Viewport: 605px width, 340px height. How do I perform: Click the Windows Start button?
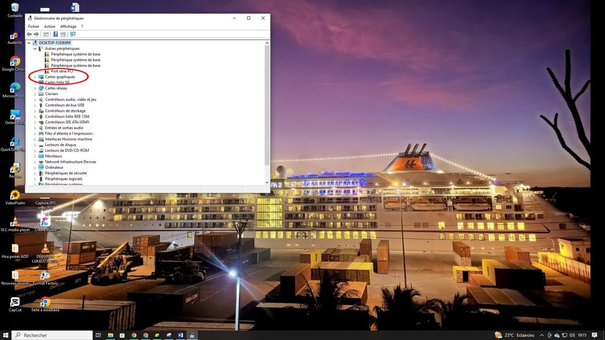[6, 335]
